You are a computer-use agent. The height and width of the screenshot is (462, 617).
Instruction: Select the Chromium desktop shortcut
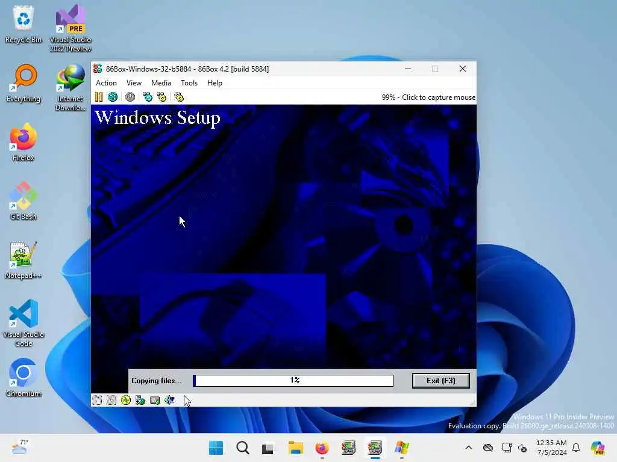[23, 378]
